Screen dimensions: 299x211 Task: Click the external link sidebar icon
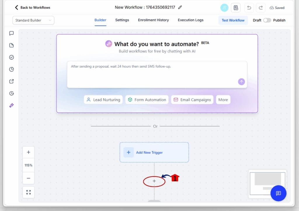(x=11, y=81)
